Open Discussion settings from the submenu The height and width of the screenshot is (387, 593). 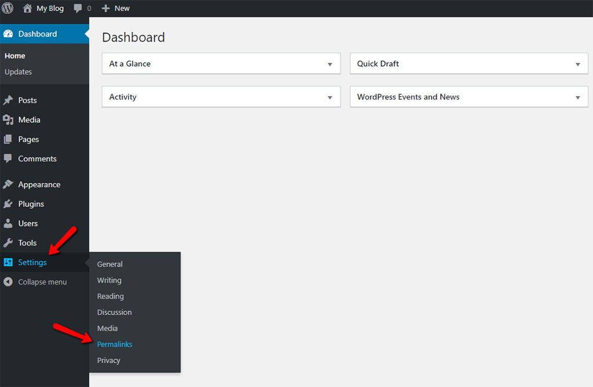pos(114,312)
